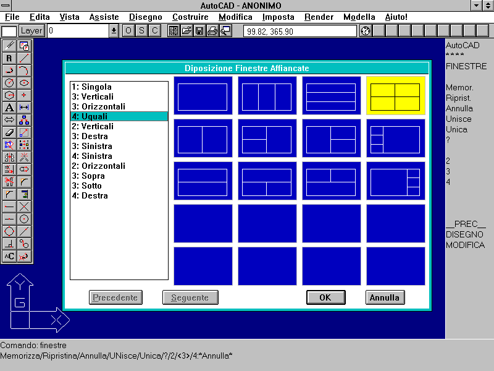This screenshot has height=371, width=494.
Task: Confirm the dialog with OK
Action: click(326, 297)
